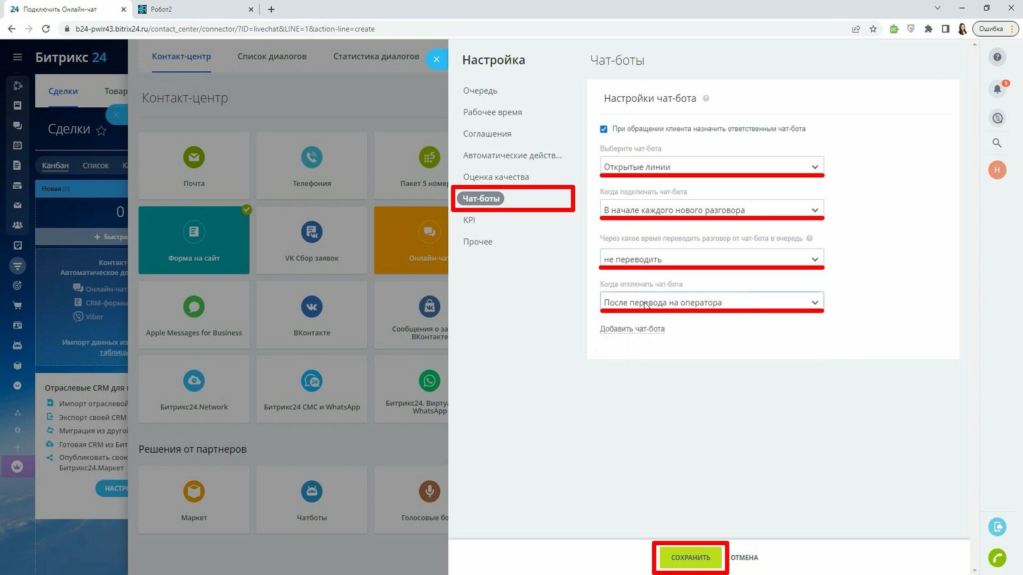Open the Битрикс24.Network tile
The image size is (1023, 575).
194,389
